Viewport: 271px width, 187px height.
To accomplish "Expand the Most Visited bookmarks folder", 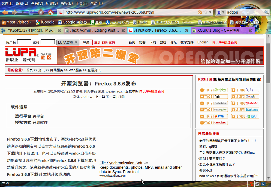I will click(x=16, y=22).
